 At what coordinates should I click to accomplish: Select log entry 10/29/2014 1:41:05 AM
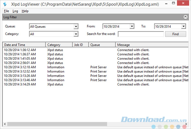point(95,59)
